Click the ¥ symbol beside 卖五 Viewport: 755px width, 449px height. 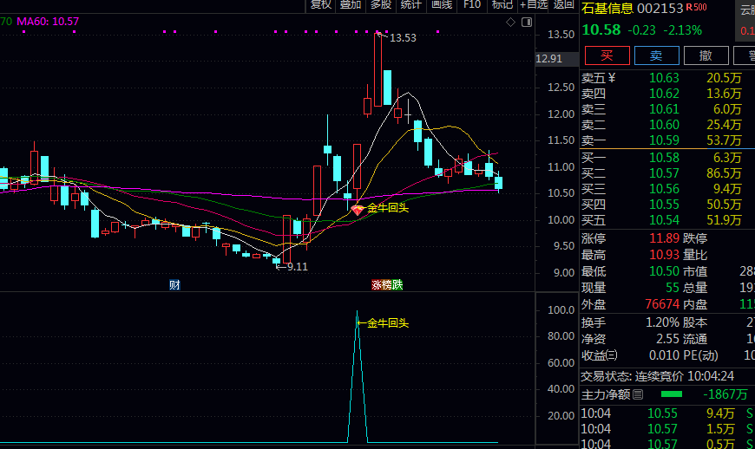[x=612, y=78]
